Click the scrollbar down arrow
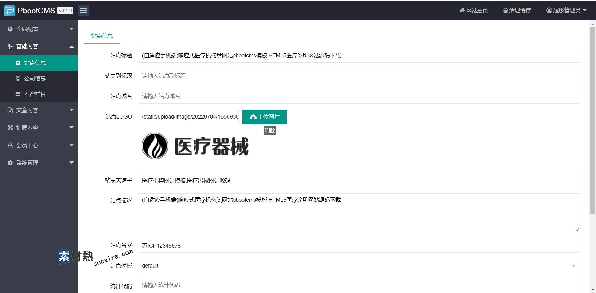The height and width of the screenshot is (293, 596). point(593,290)
